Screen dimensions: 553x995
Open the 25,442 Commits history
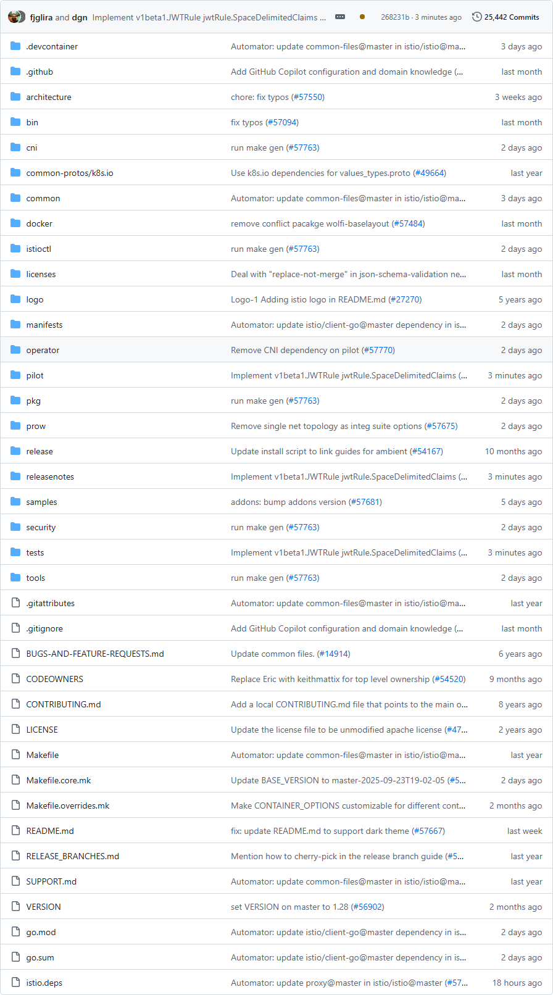(x=505, y=17)
